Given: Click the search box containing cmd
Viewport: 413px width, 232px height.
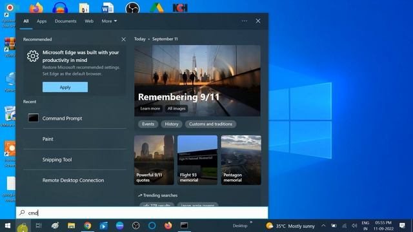Looking at the screenshot, I should pyautogui.click(x=142, y=213).
